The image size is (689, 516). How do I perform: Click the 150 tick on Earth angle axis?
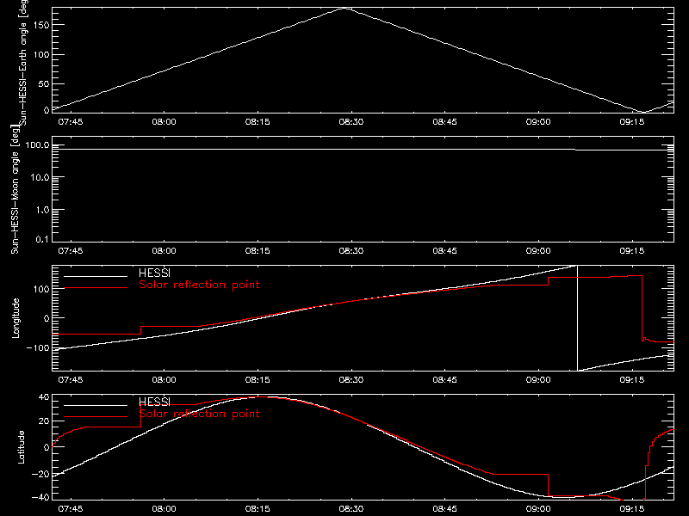40,26
